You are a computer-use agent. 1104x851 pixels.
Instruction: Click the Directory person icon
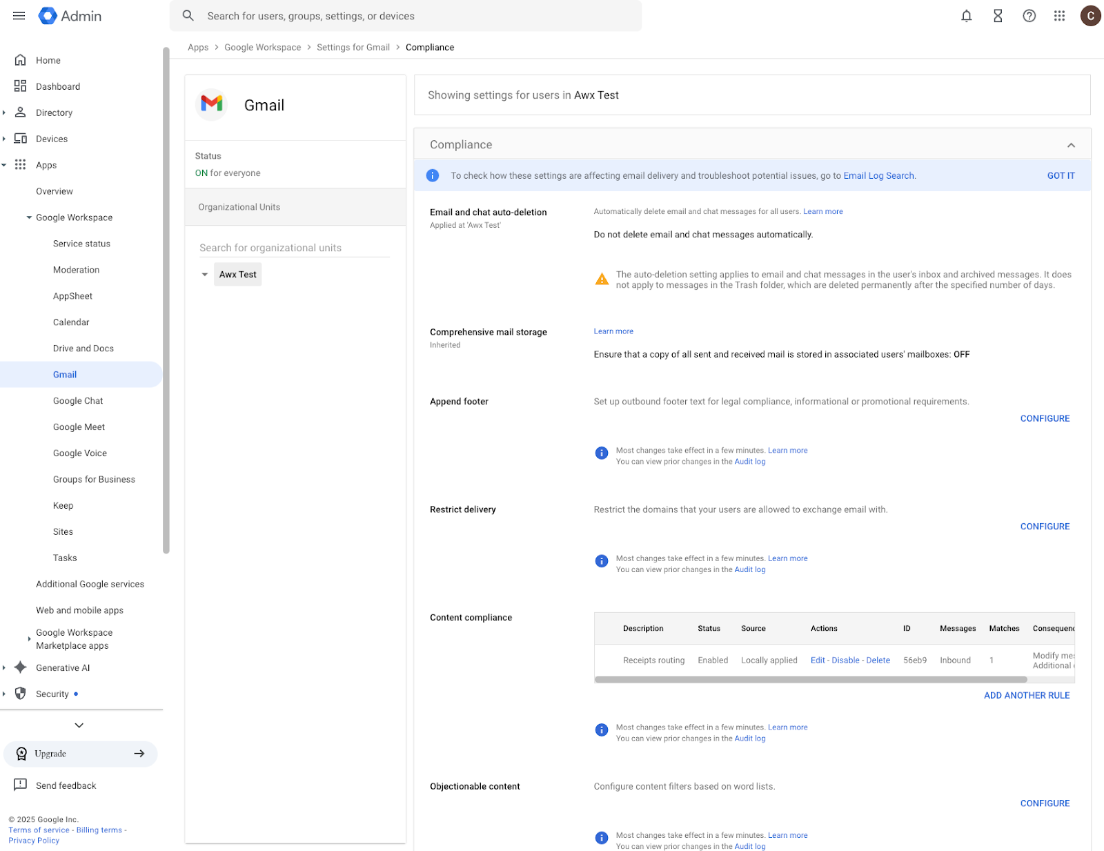(21, 113)
